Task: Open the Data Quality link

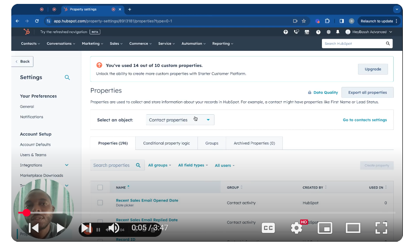Action: pyautogui.click(x=323, y=93)
